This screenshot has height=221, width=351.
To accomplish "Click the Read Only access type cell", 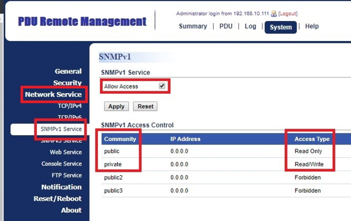I will [308, 151].
